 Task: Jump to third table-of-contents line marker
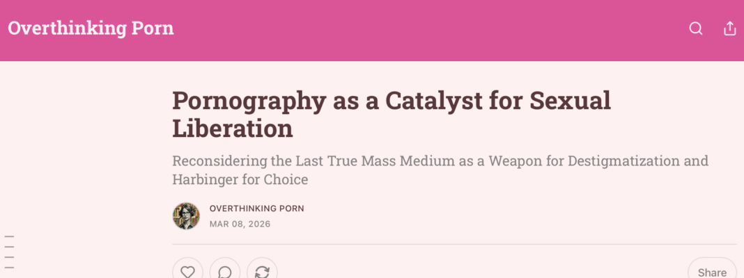pyautogui.click(x=10, y=257)
